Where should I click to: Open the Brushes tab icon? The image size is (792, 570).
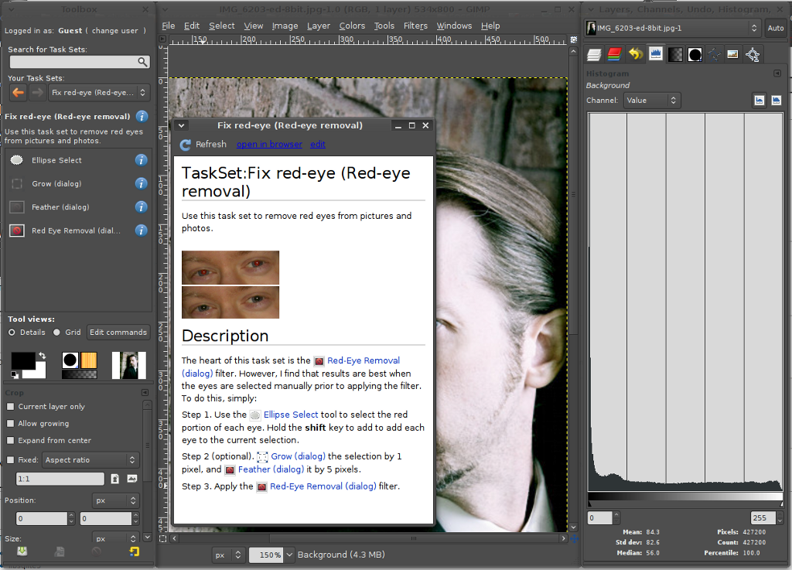tap(695, 54)
